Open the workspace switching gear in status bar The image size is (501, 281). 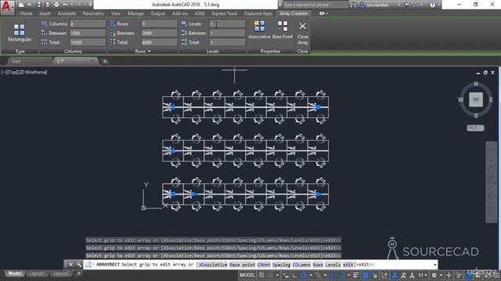click(x=434, y=276)
